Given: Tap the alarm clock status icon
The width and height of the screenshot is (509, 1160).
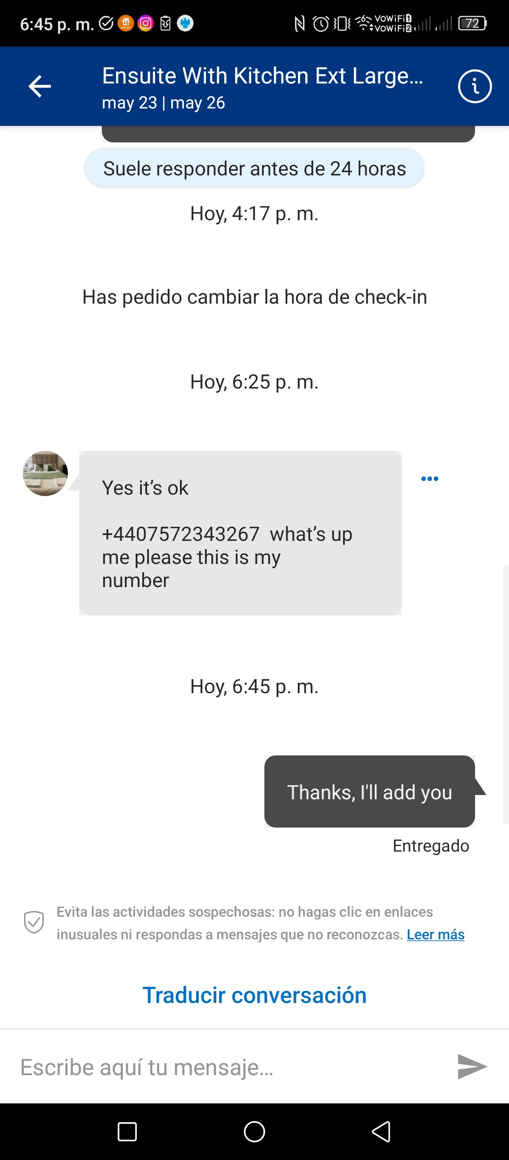Looking at the screenshot, I should pos(321,23).
